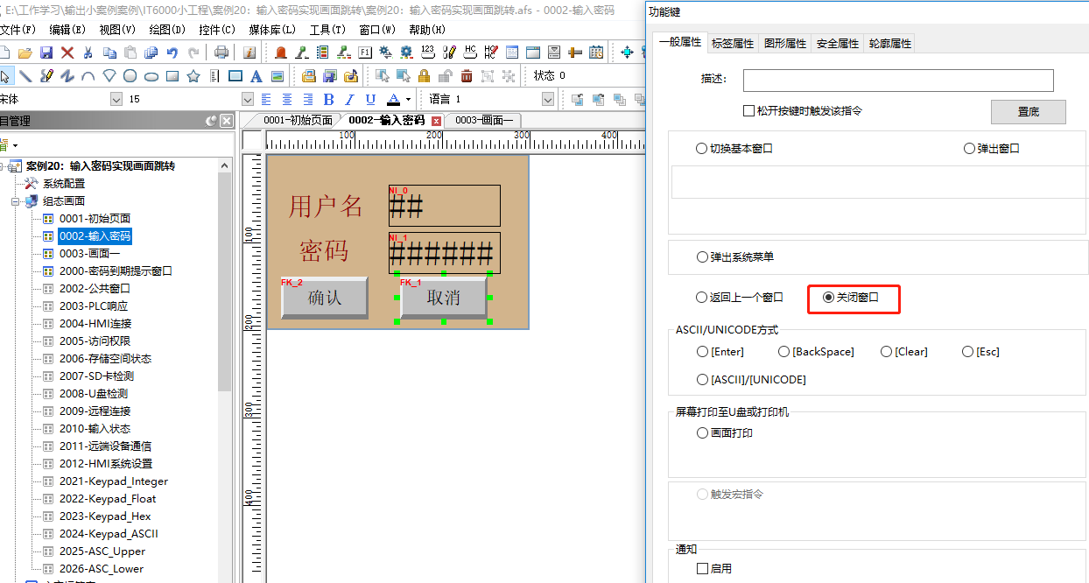Open the 绘图(D) menu

tap(165, 30)
